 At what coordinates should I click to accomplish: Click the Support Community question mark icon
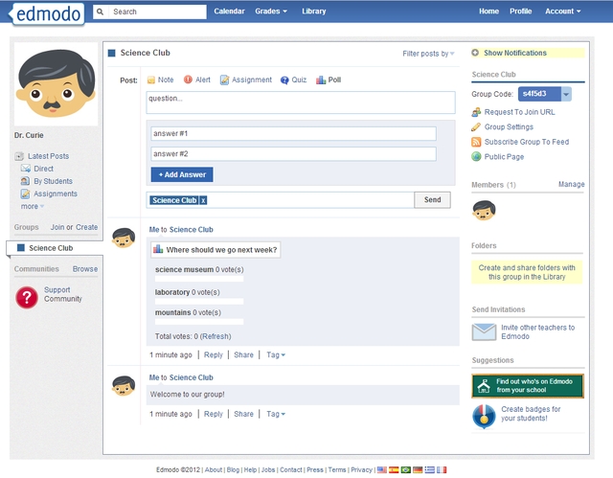(27, 297)
